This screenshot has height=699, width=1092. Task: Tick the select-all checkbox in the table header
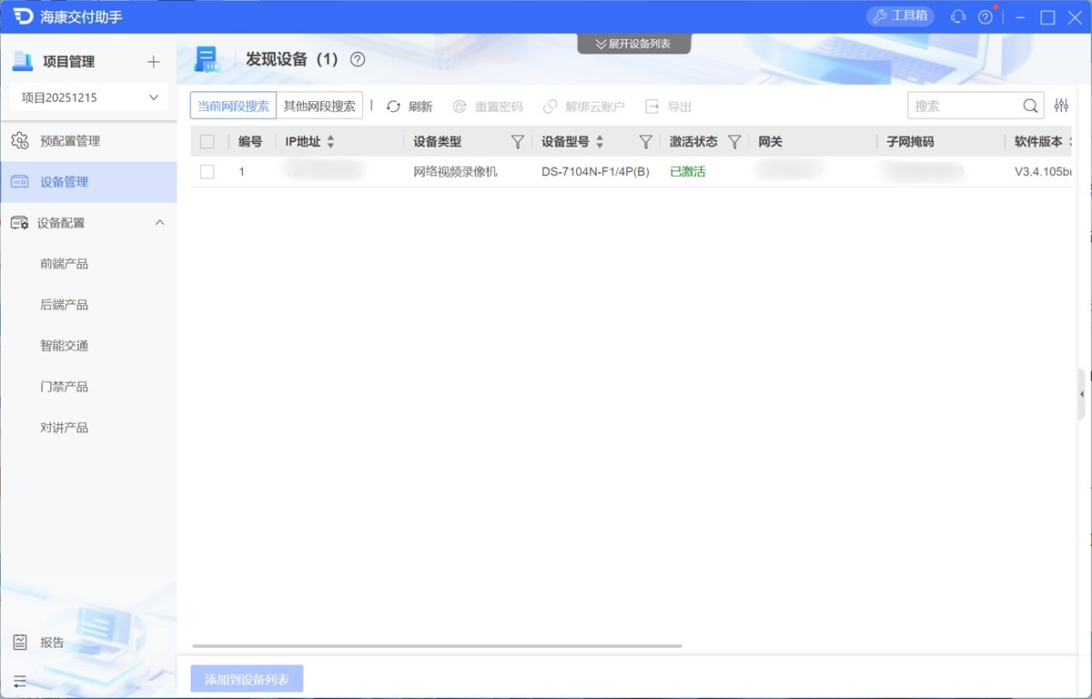[207, 142]
